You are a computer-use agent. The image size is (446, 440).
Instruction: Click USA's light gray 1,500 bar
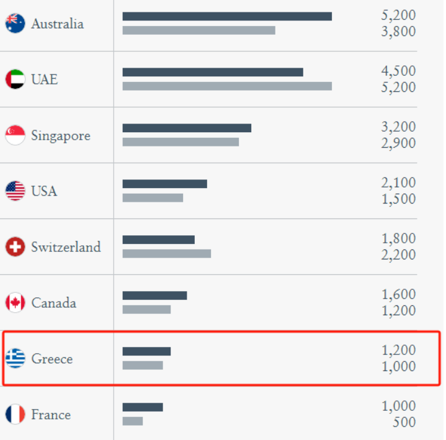coord(153,198)
